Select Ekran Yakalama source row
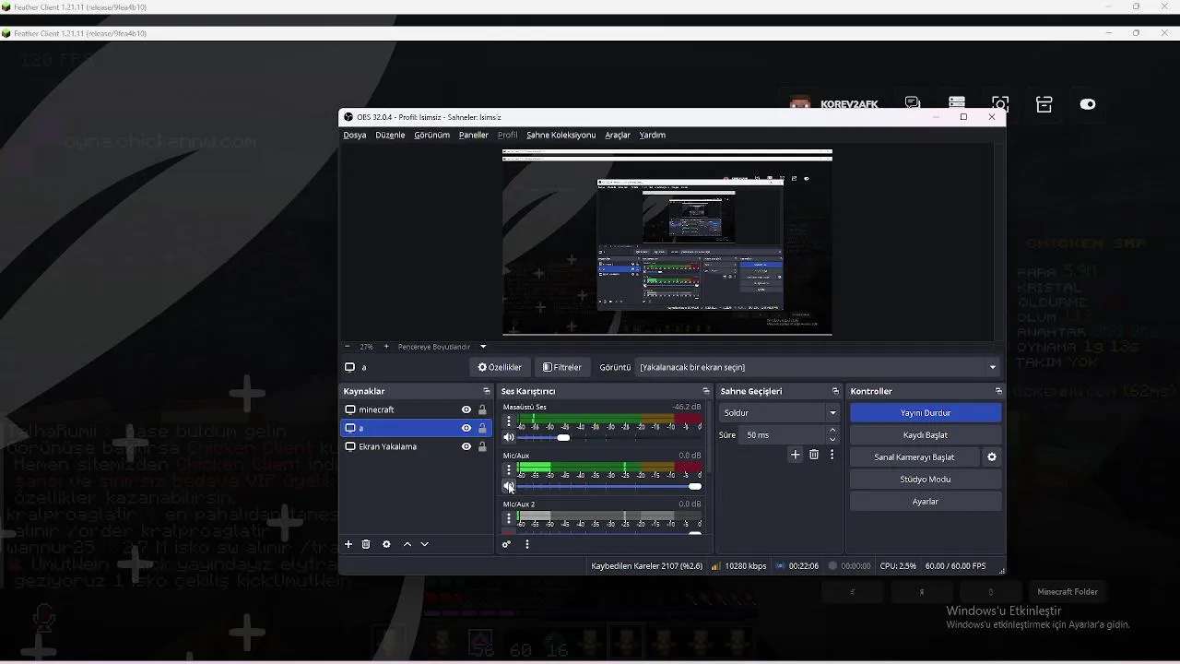Screen dimensions: 1180x664 tap(416, 446)
